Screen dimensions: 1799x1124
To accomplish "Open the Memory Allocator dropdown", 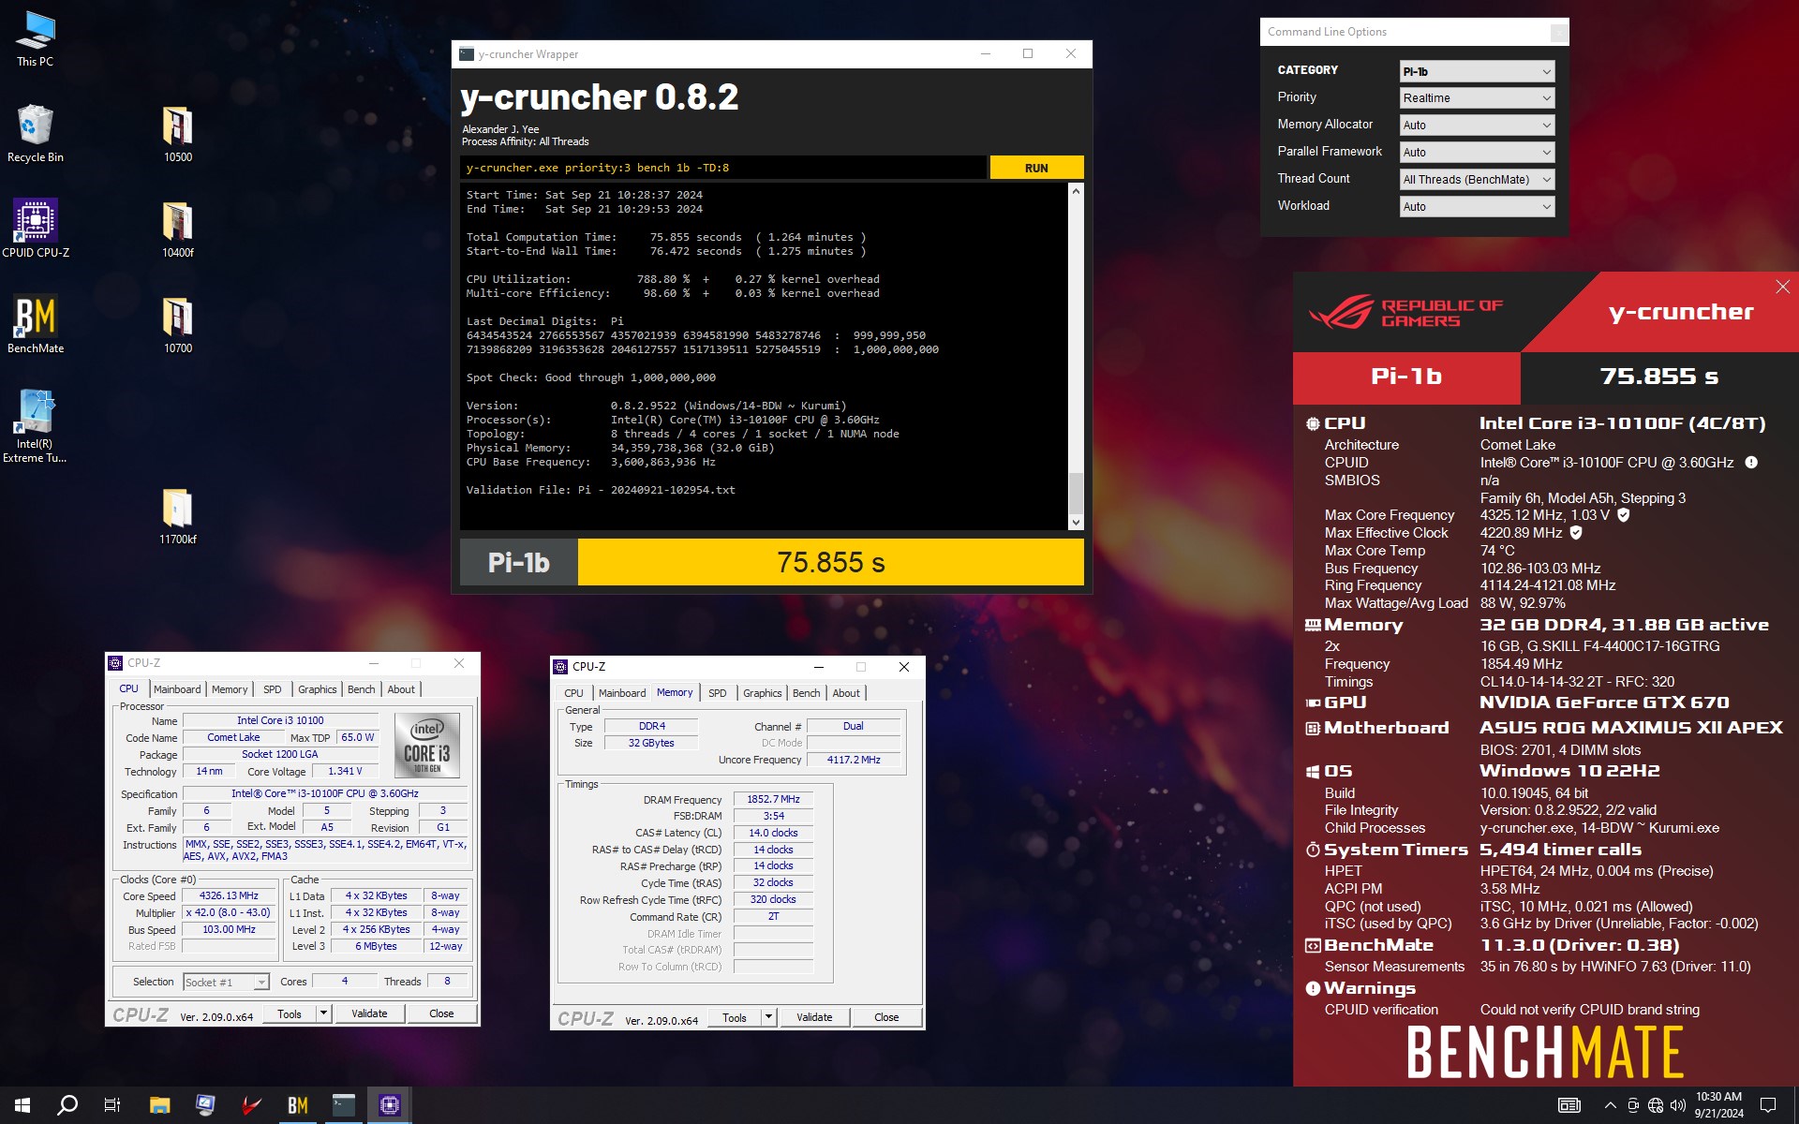I will [x=1477, y=125].
